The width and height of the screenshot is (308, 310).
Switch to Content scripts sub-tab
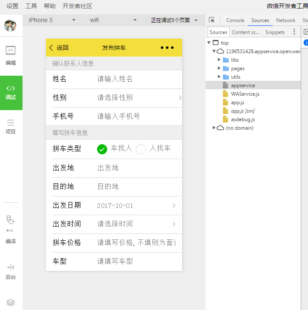[245, 32]
